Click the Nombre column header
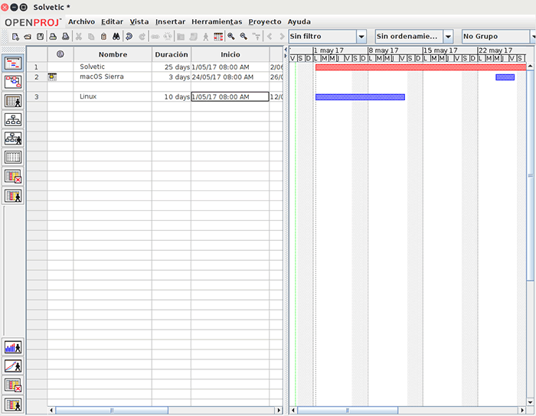 tap(113, 54)
